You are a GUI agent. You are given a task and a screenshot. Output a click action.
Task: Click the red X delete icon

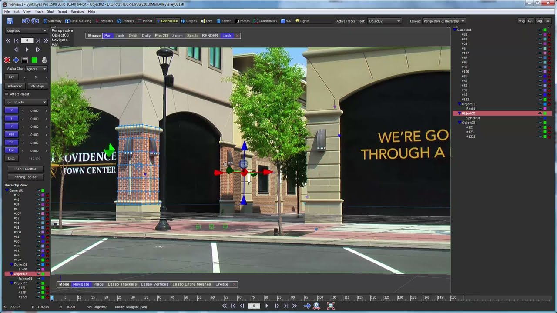pos(7,60)
